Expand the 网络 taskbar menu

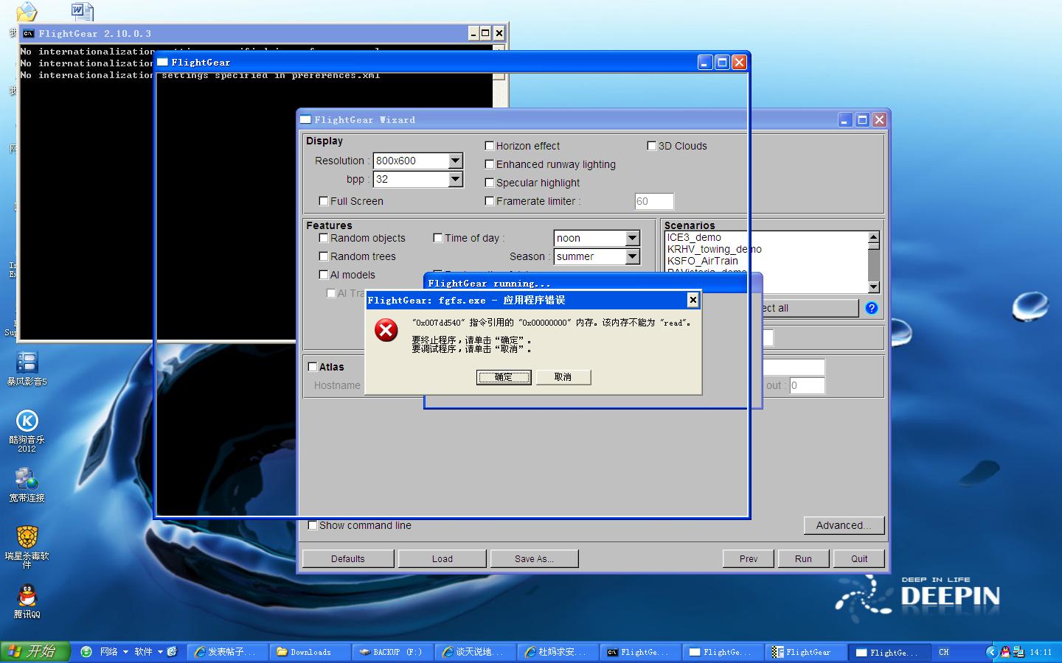coord(114,651)
